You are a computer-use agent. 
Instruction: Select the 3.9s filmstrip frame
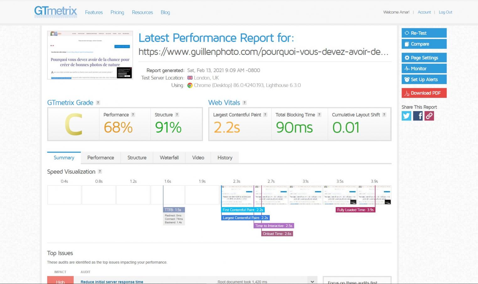click(x=374, y=195)
